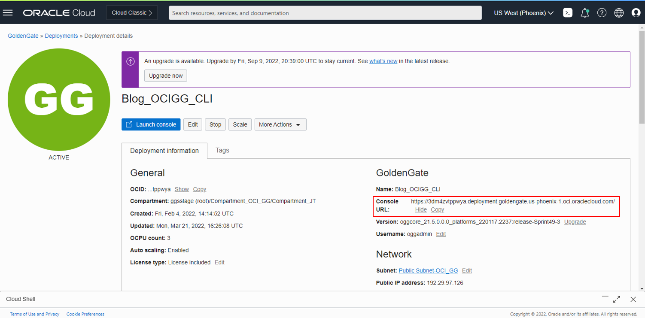Go to GoldenGate breadcrumb
Image resolution: width=645 pixels, height=318 pixels.
point(23,36)
